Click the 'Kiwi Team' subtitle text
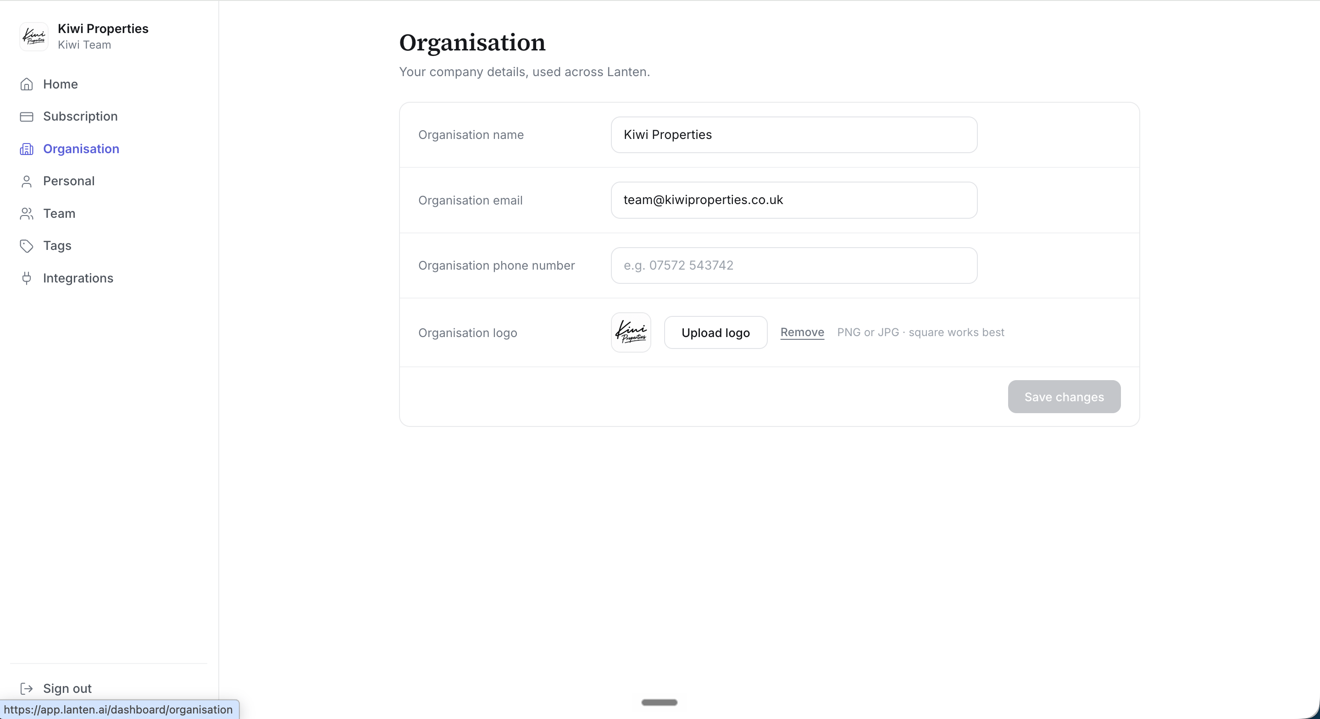1320x719 pixels. pyautogui.click(x=84, y=44)
